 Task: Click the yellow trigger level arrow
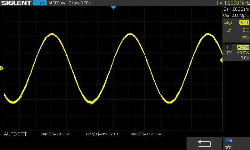pos(221,60)
